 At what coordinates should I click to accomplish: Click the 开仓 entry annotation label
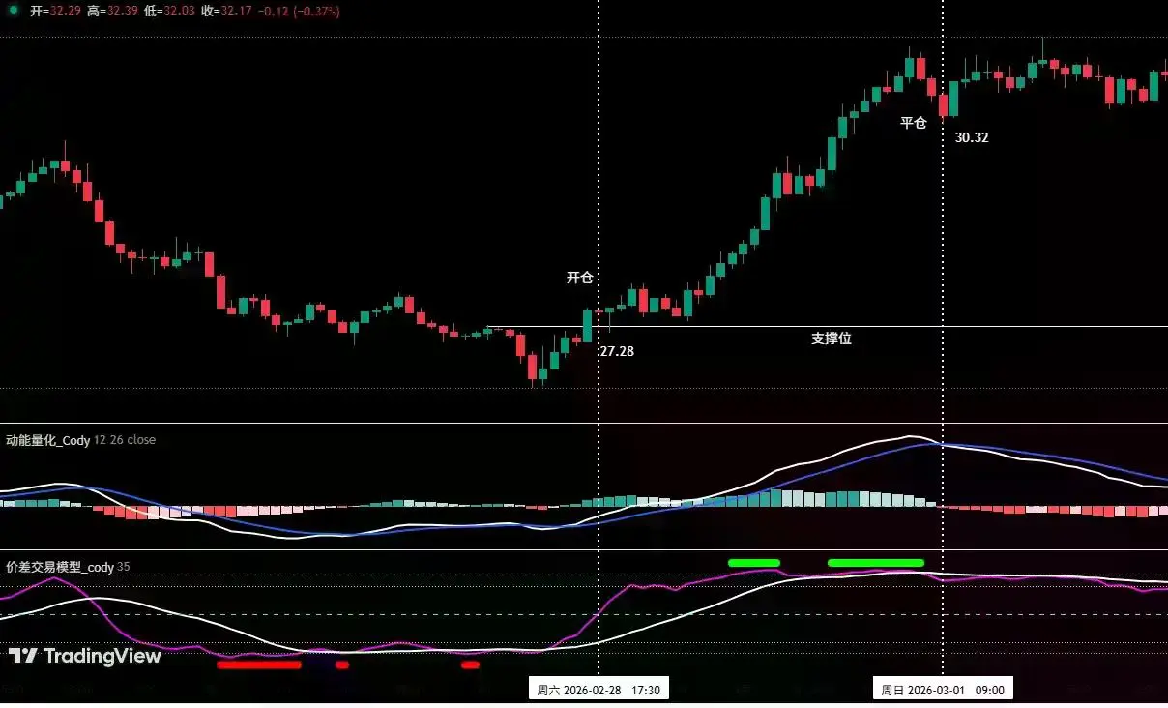(x=579, y=278)
